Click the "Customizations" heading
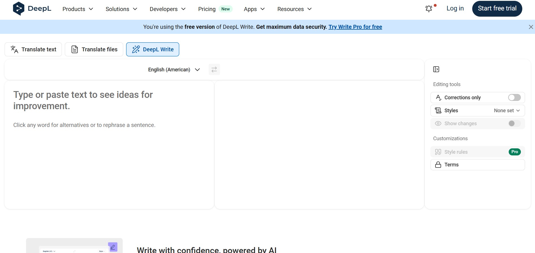 [x=450, y=138]
